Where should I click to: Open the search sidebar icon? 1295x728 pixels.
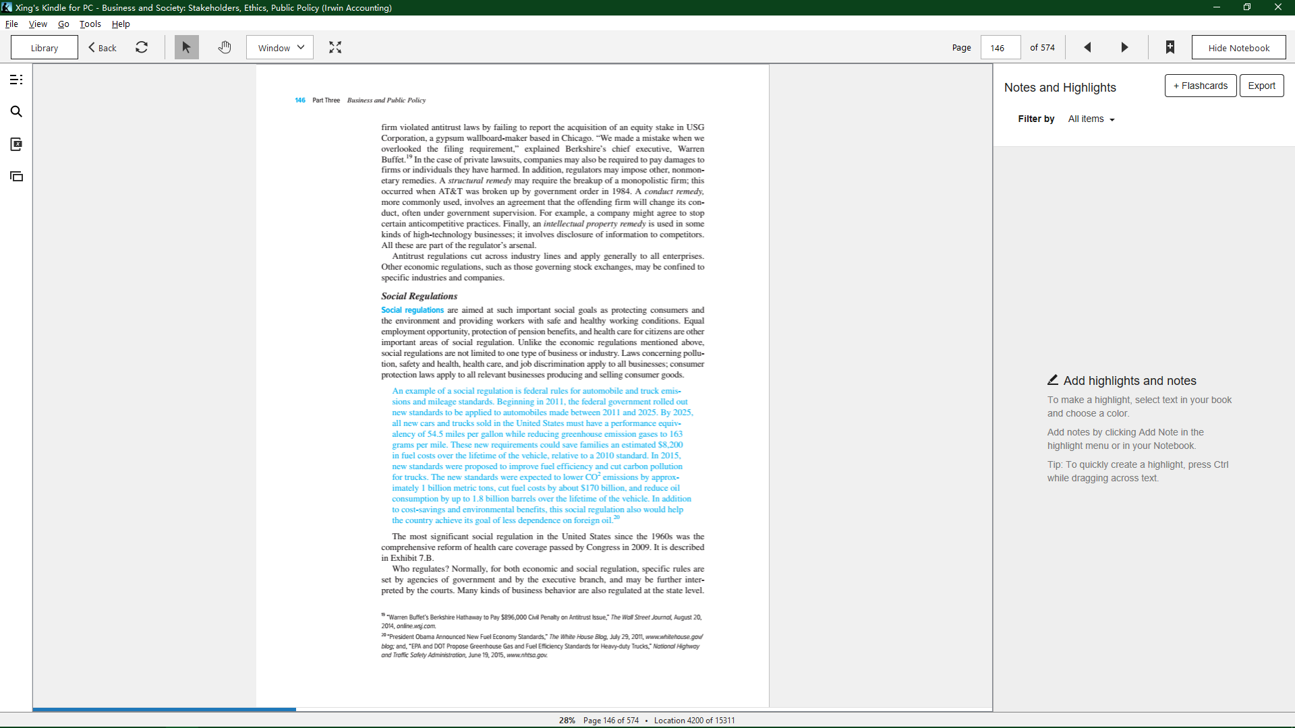click(16, 112)
